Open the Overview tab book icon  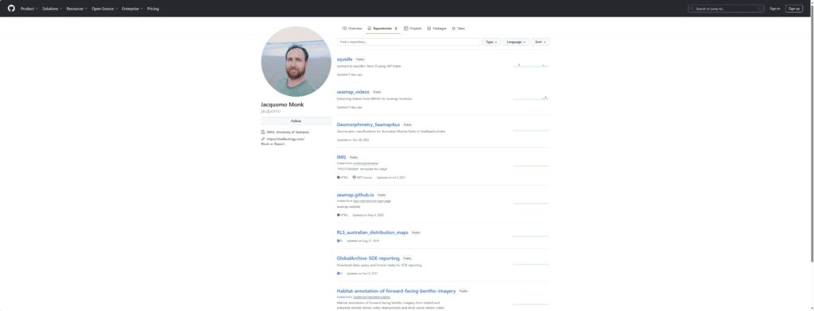pyautogui.click(x=344, y=29)
